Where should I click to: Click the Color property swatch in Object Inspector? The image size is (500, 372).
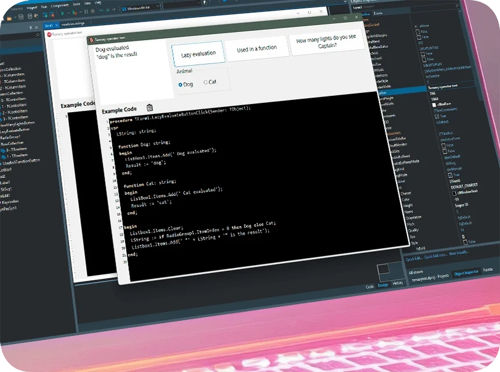coord(455,192)
